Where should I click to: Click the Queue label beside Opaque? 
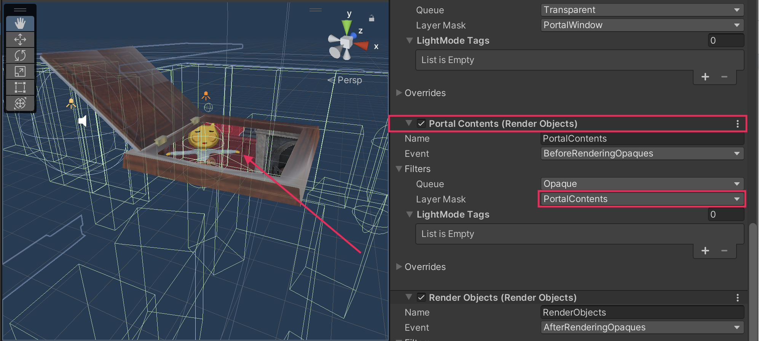[430, 184]
